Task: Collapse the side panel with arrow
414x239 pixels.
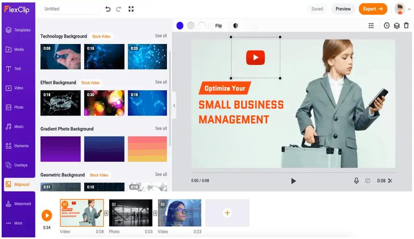Action: pyautogui.click(x=174, y=106)
